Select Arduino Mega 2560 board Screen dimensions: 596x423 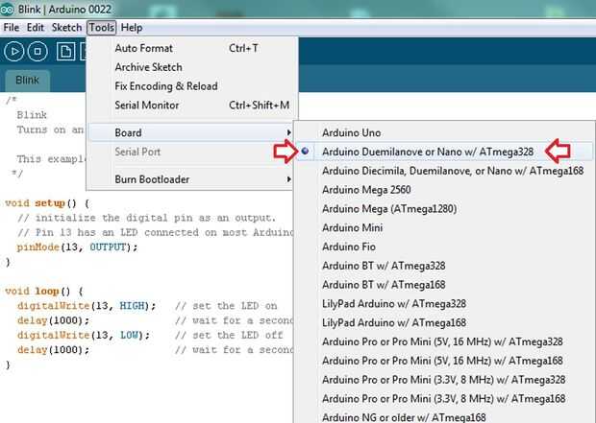pos(444,190)
